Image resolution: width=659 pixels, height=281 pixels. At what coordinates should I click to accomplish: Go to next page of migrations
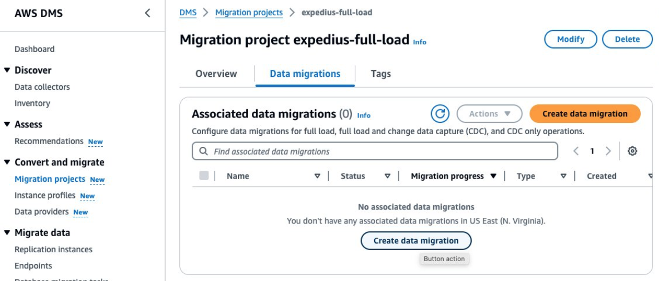pyautogui.click(x=608, y=151)
